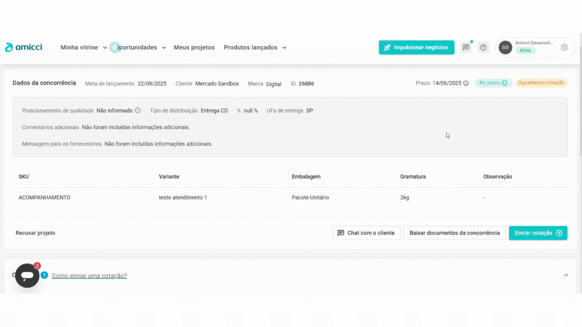
Task: Collapse the Como enviar uma cotação section chevron
Action: click(566, 275)
